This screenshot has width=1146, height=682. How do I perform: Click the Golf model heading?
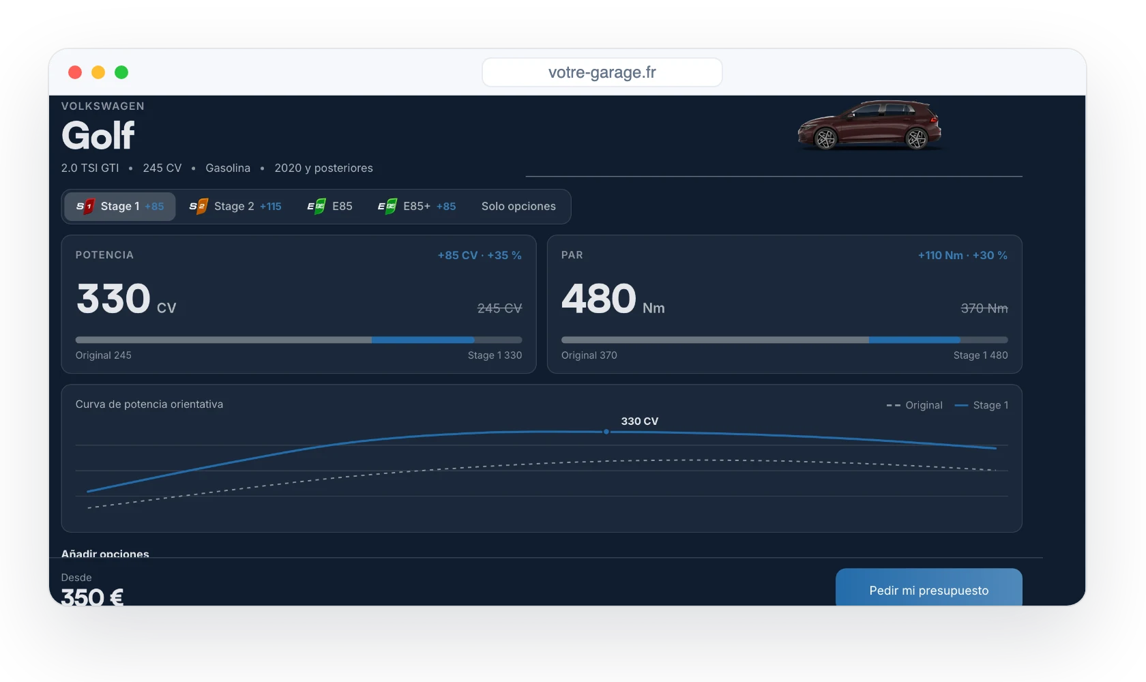(x=98, y=135)
